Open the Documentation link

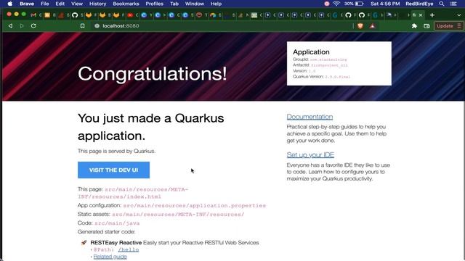pos(310,117)
